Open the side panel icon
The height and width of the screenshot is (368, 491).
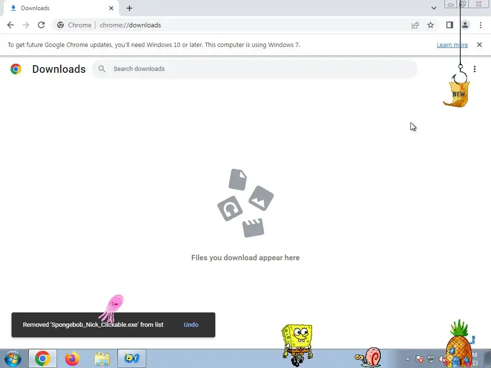[450, 25]
